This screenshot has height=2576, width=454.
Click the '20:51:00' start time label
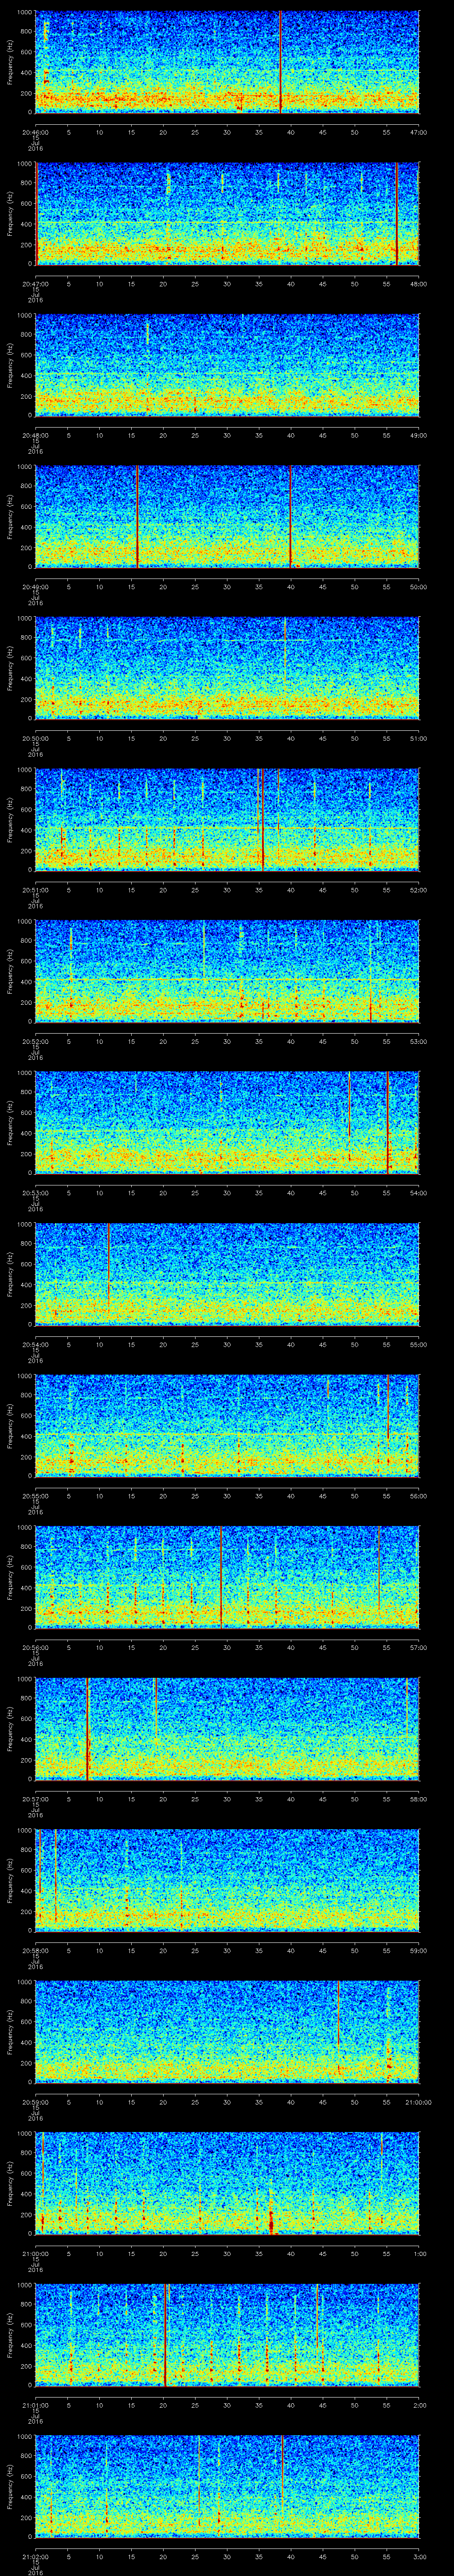(x=35, y=890)
